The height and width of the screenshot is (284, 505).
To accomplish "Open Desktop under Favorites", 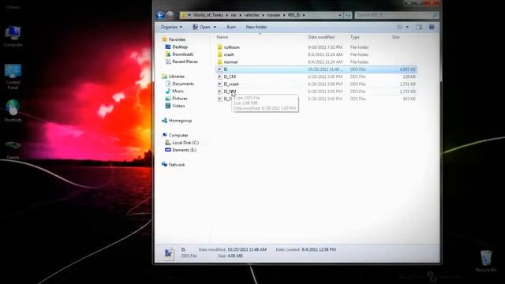I will pos(180,47).
